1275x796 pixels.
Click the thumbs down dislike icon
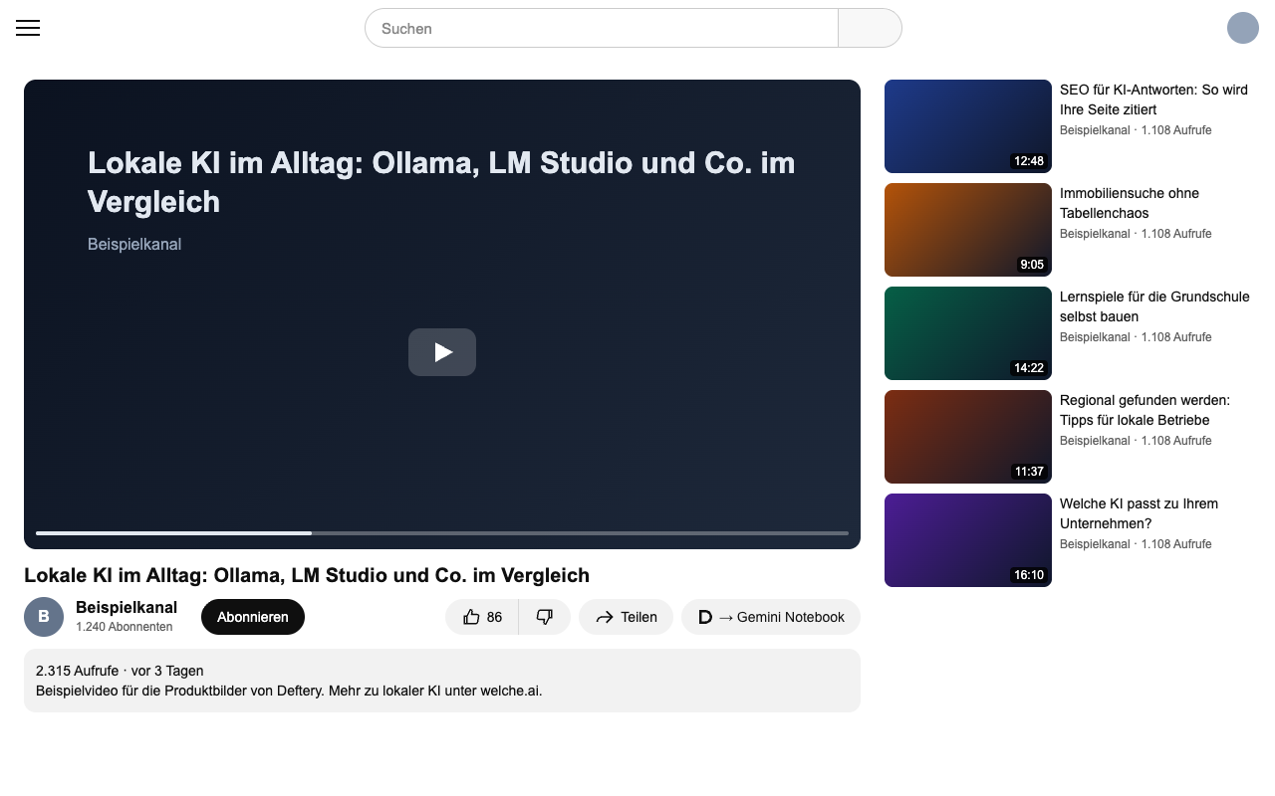click(545, 617)
